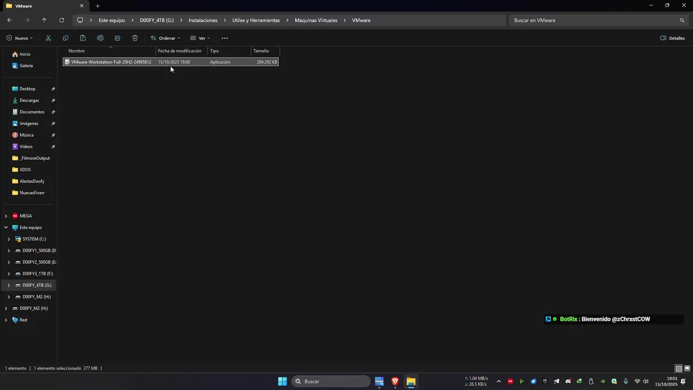Click the Delete trash icon
Screen dimensions: 693x390
click(135, 38)
